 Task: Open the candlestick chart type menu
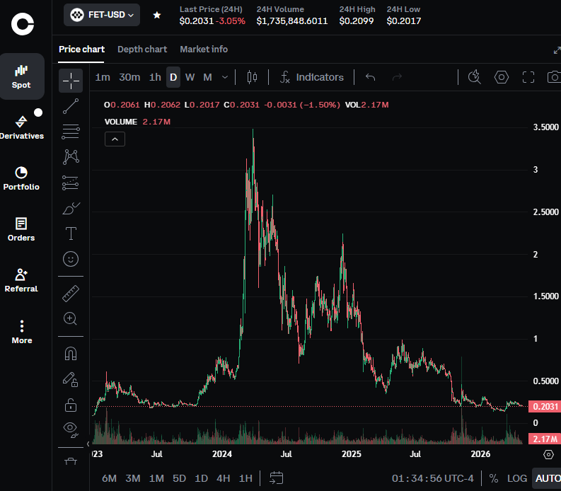[253, 77]
